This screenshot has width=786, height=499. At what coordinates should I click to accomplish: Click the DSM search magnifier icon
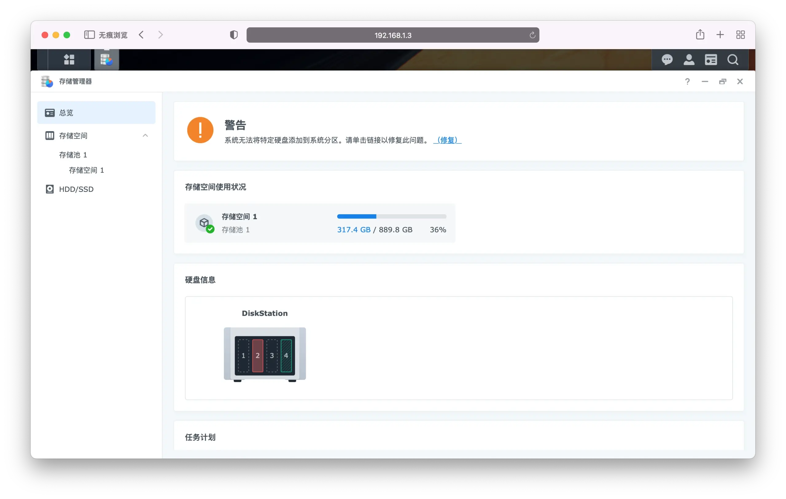(733, 60)
